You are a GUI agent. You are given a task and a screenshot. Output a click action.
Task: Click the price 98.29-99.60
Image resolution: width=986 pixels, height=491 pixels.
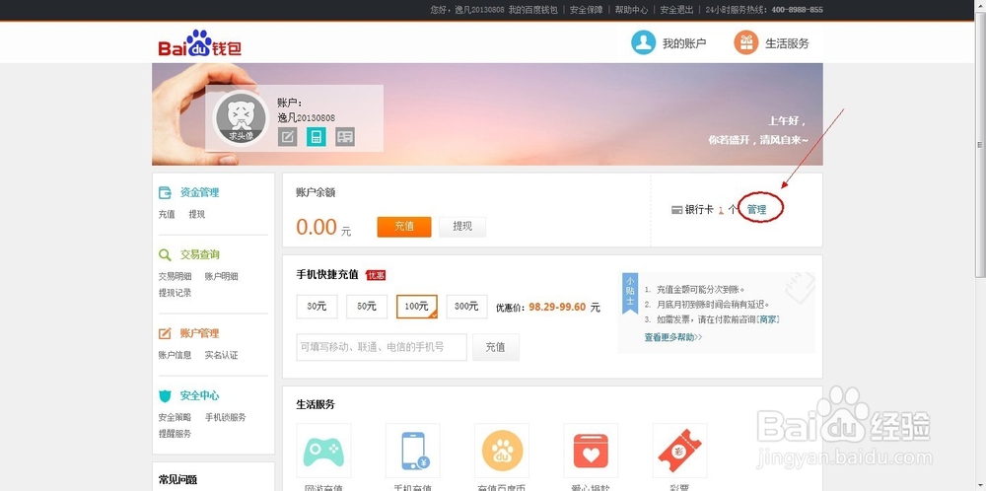pos(557,307)
